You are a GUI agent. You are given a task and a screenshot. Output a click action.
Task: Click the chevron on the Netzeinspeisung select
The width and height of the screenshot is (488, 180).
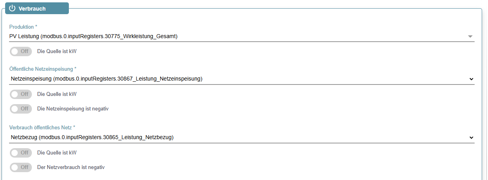[471, 79]
